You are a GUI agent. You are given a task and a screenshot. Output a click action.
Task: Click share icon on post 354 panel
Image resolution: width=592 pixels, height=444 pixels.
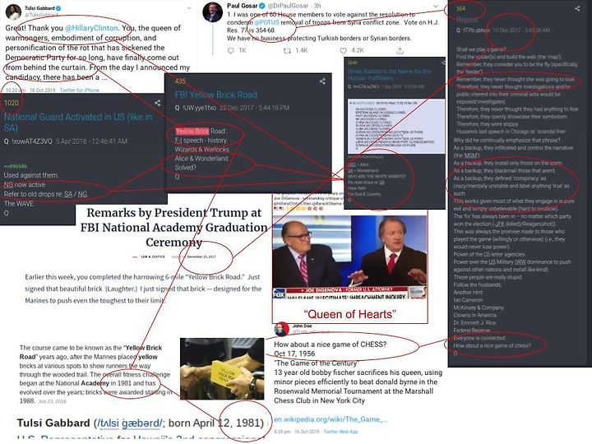(577, 8)
